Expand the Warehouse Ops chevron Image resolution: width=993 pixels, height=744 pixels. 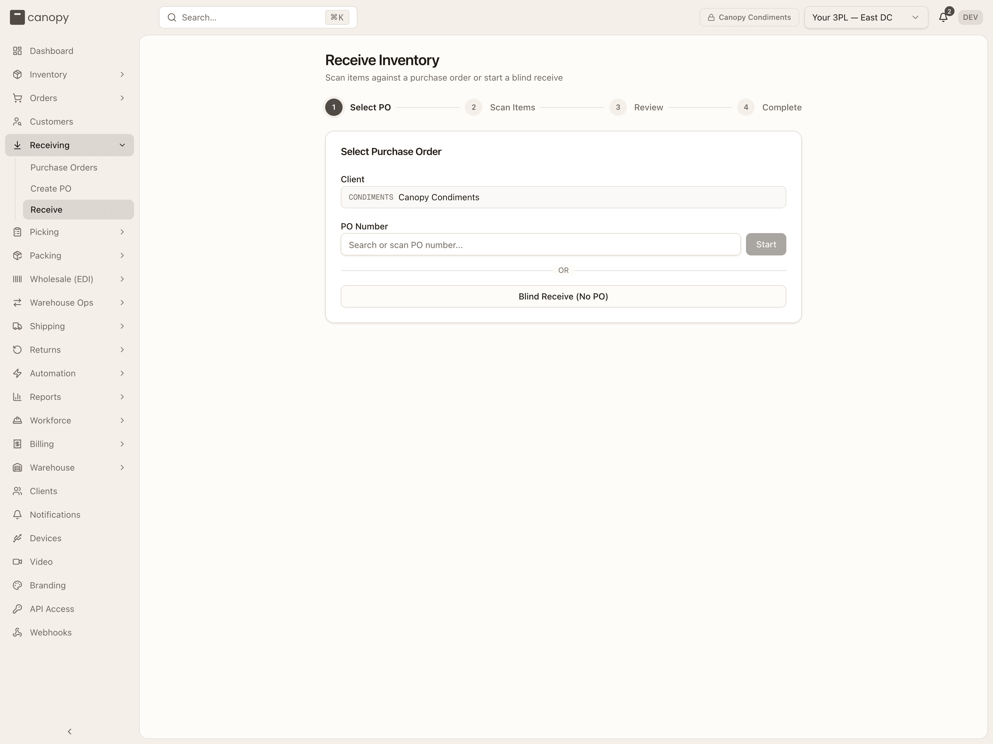(122, 303)
